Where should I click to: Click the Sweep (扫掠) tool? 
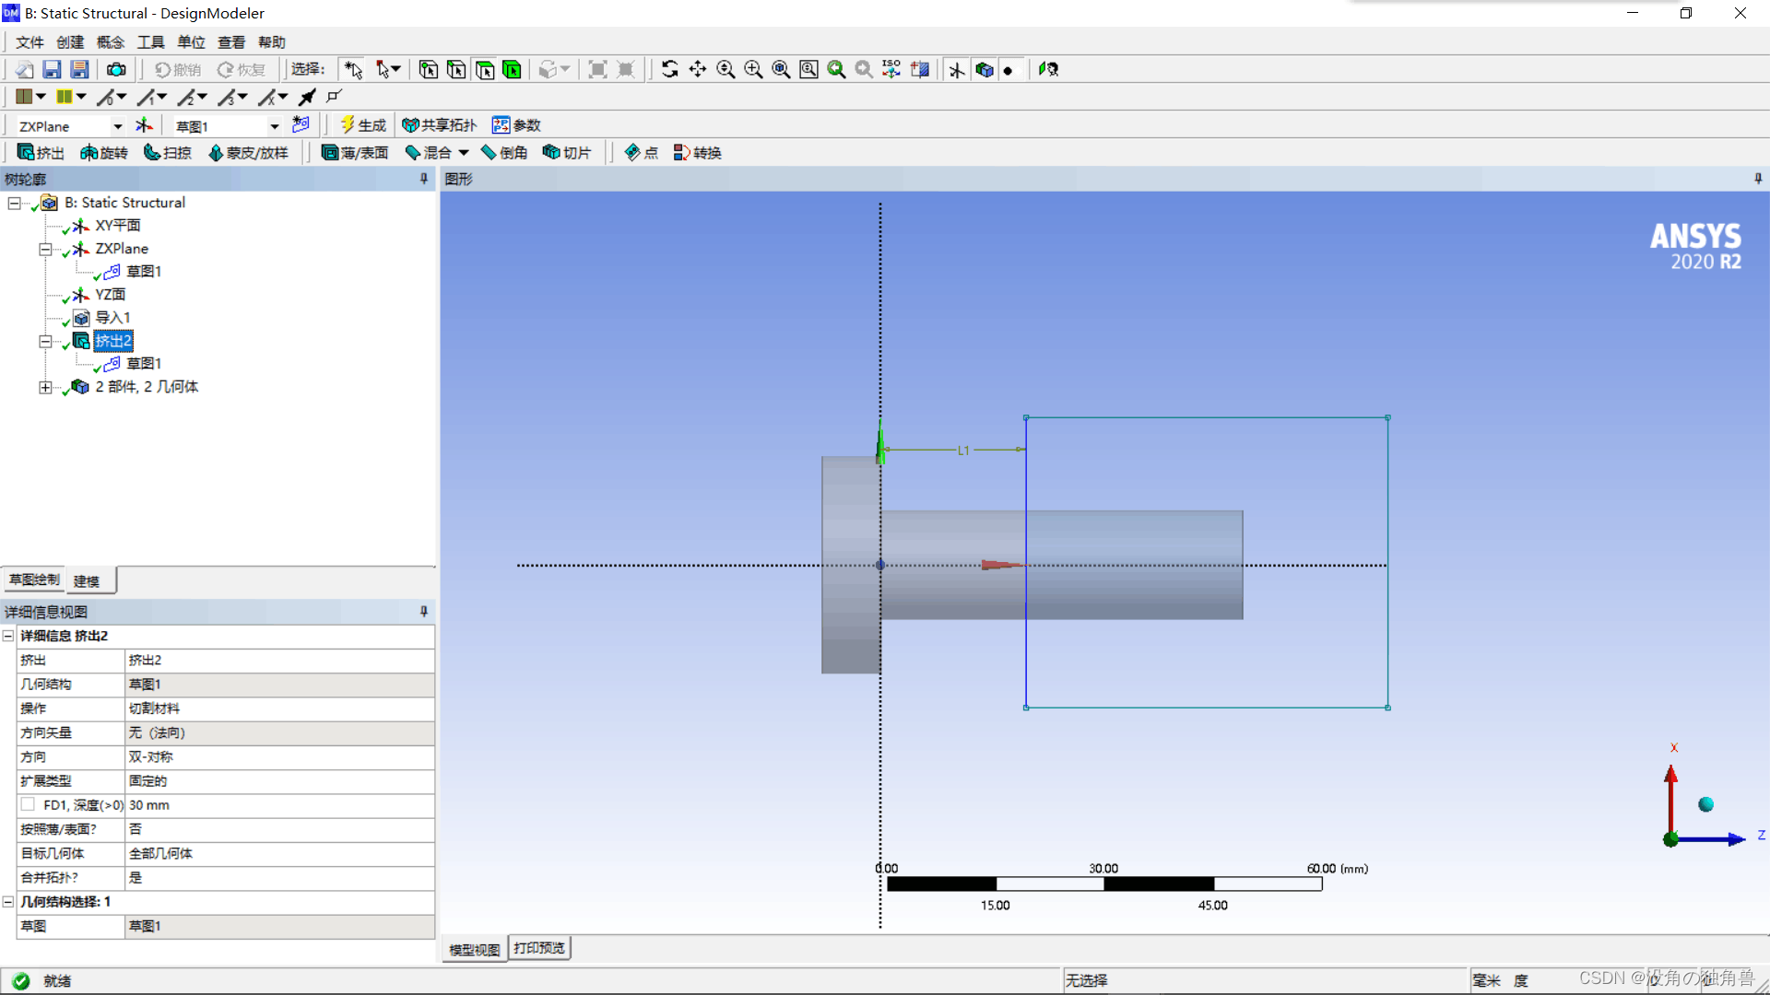pos(167,153)
